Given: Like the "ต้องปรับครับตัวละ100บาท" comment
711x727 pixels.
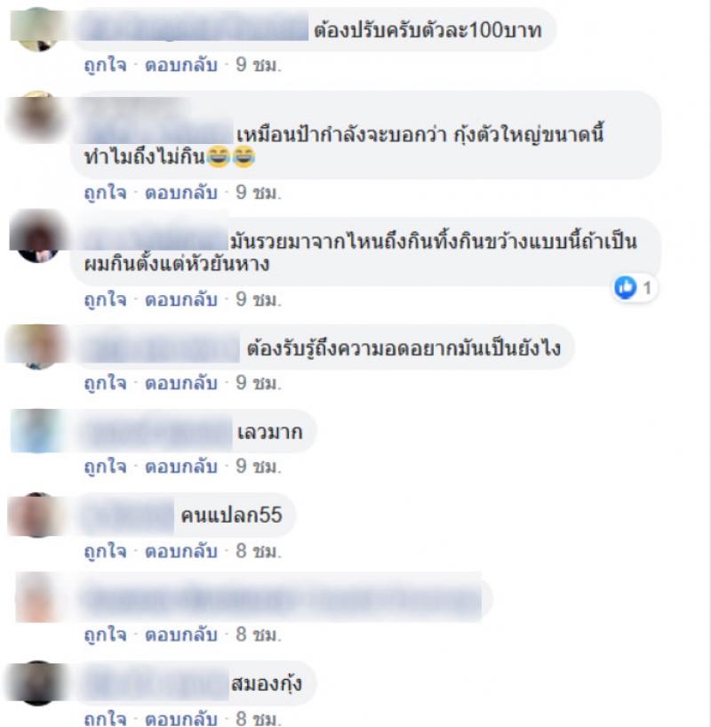Looking at the screenshot, I should (105, 65).
